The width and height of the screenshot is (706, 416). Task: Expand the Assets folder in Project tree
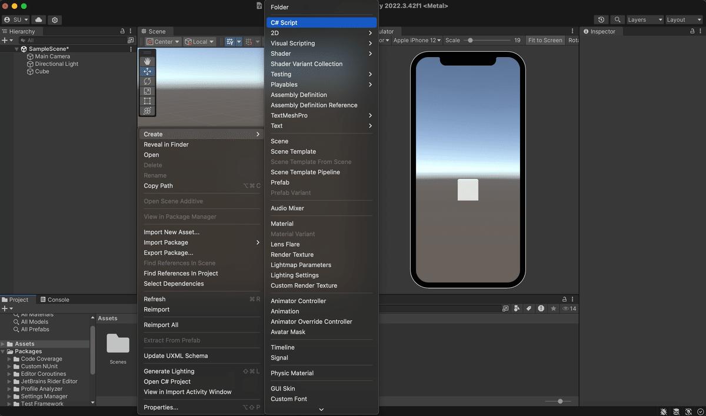(4, 344)
